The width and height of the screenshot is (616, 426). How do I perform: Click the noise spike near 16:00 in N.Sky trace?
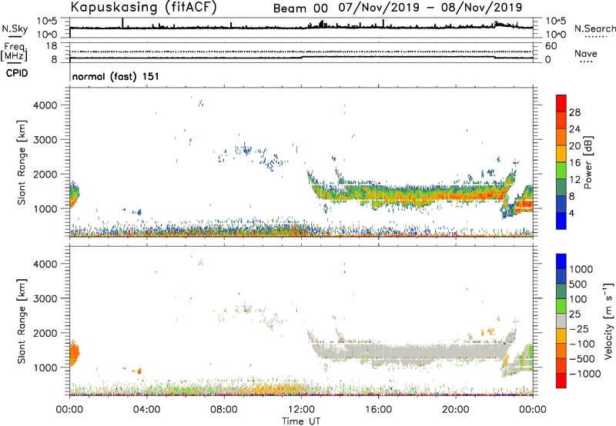383,23
